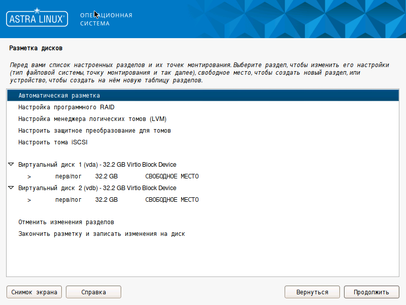Select 'Настроить защитное преобразование для томов'

tap(94, 131)
